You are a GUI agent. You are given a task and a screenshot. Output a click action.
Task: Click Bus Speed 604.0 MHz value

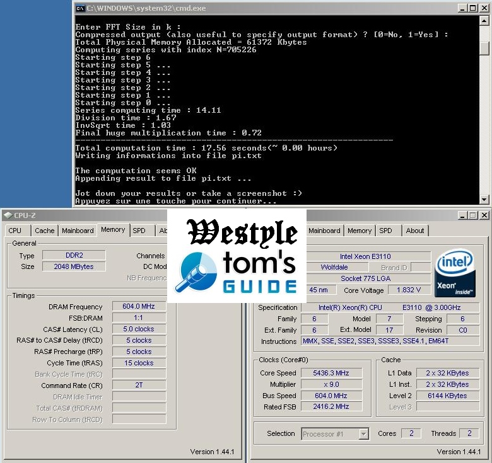[331, 396]
